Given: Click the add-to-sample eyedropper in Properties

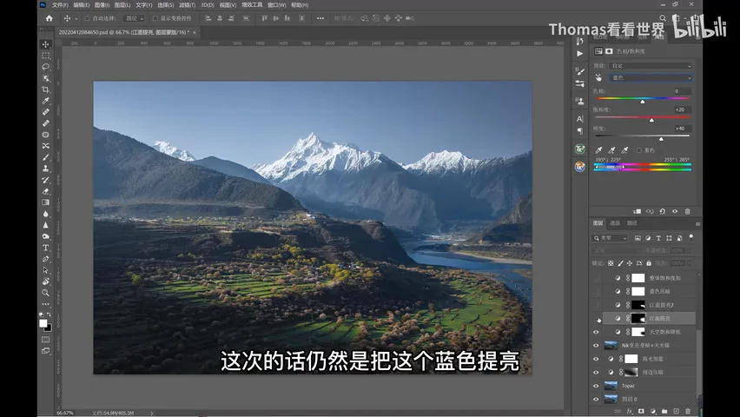Looking at the screenshot, I should pos(611,150).
